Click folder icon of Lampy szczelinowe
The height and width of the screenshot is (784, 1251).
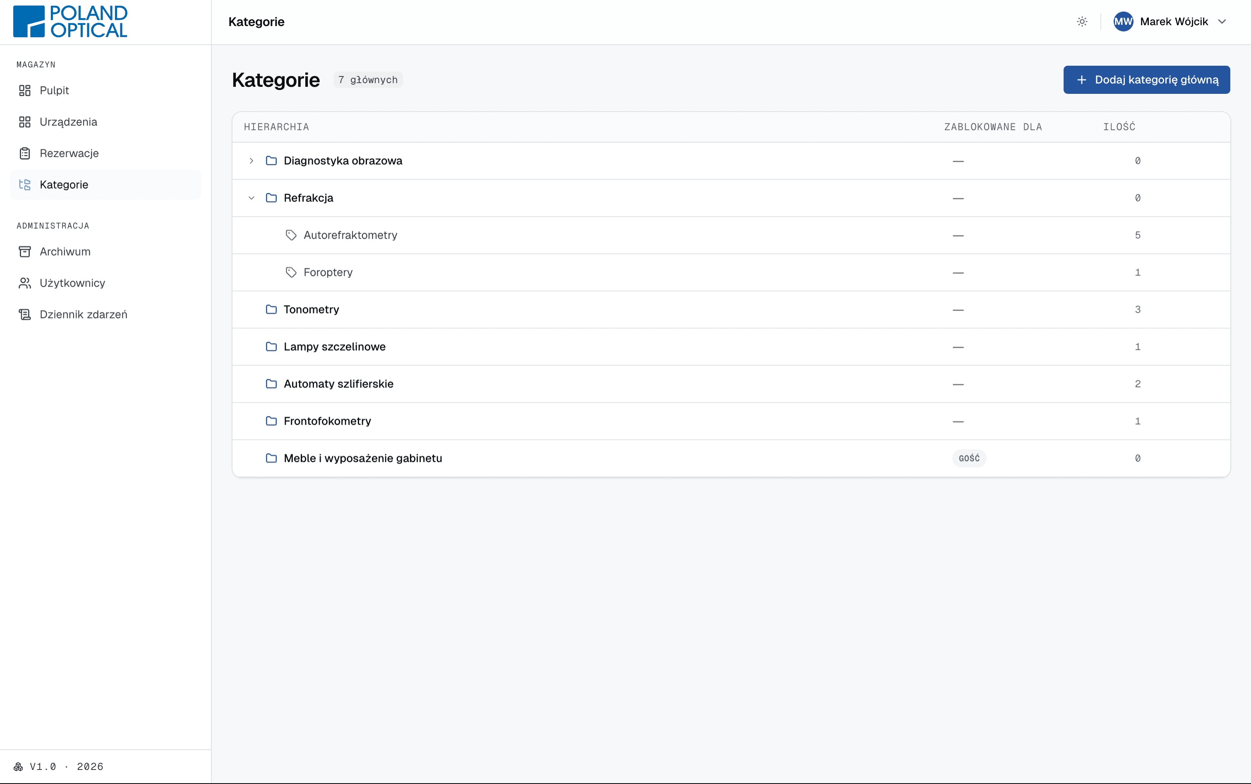point(271,347)
